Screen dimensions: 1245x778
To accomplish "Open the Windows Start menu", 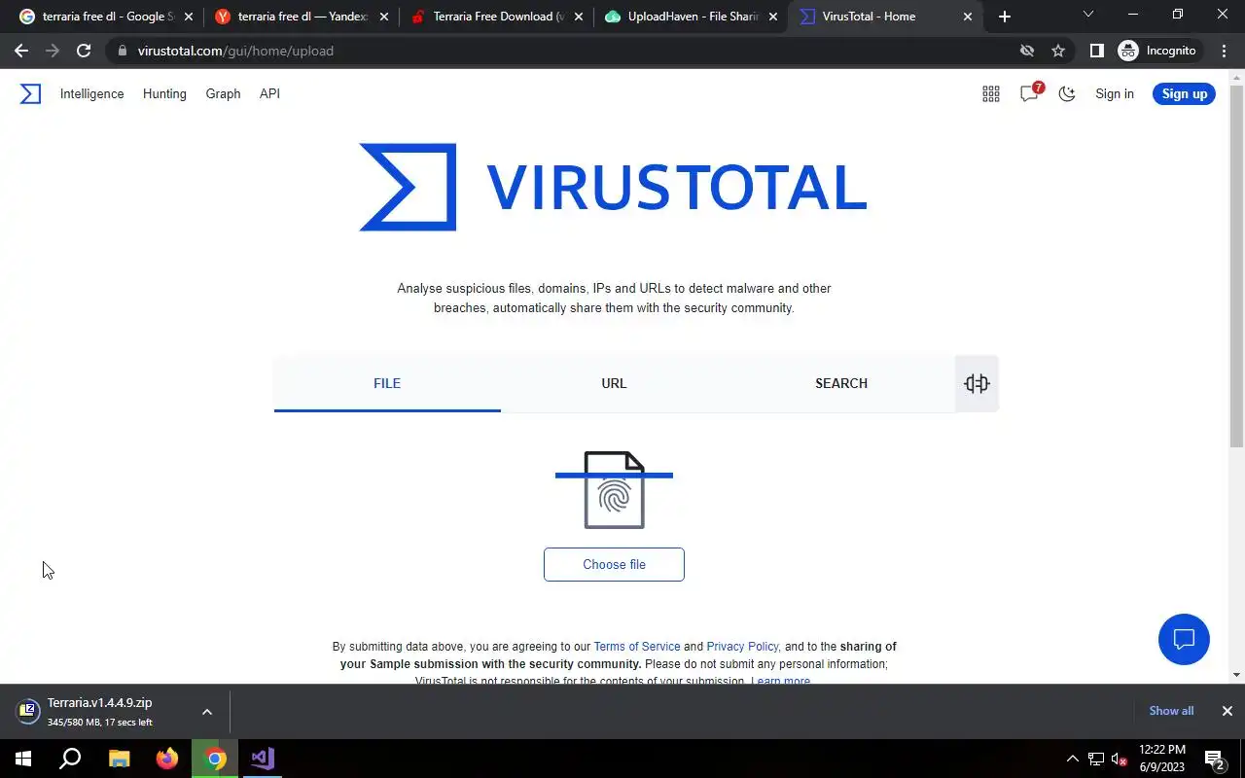I will click(23, 759).
